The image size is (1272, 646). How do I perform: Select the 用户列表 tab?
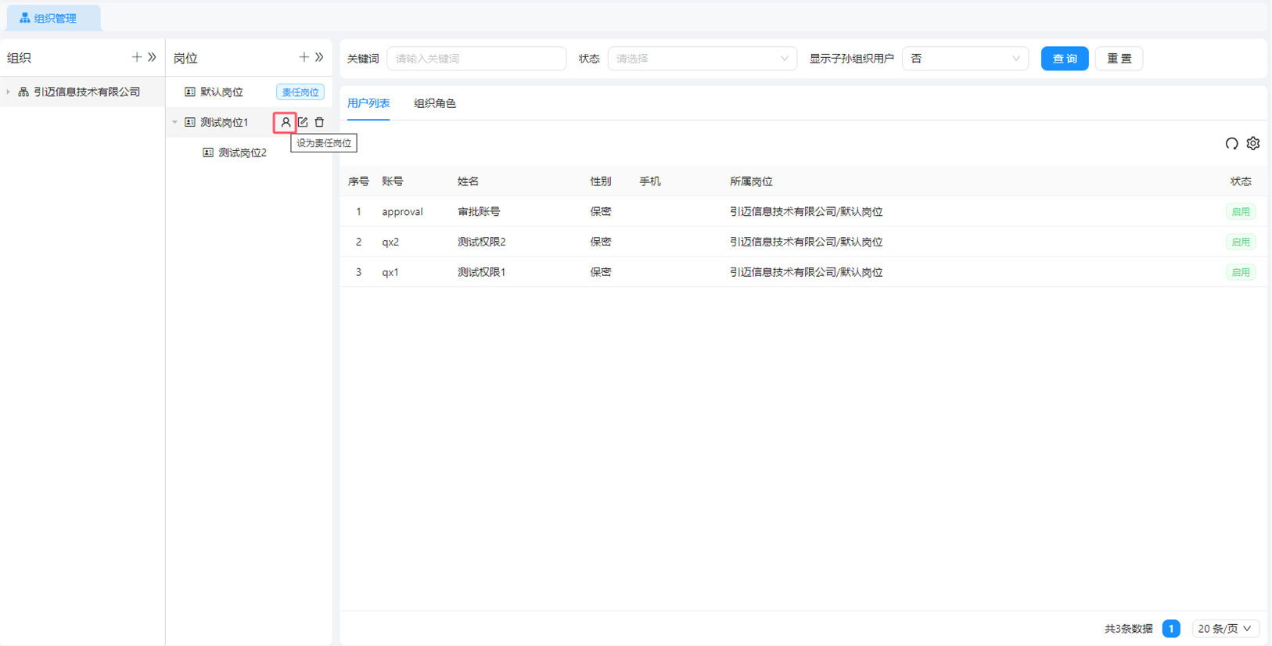pyautogui.click(x=368, y=103)
